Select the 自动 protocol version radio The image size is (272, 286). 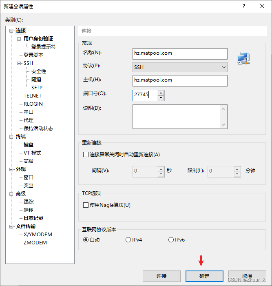coord(86,239)
